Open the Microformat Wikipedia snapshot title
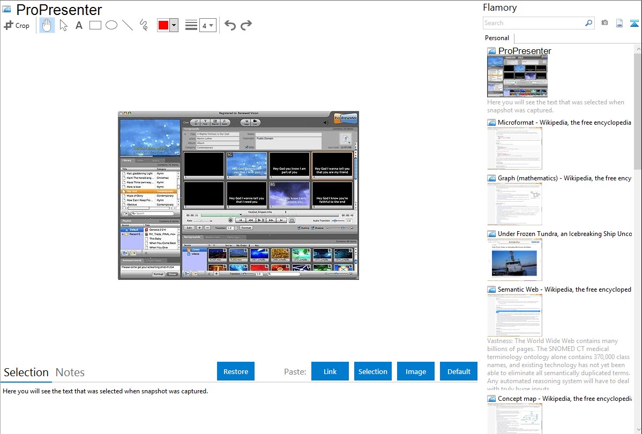Viewport: 642px width, 434px height. (x=564, y=123)
